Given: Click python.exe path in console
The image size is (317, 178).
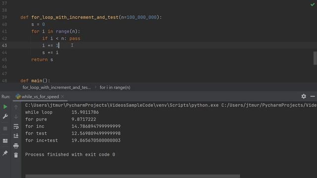Looking at the screenshot, I should [122, 105].
